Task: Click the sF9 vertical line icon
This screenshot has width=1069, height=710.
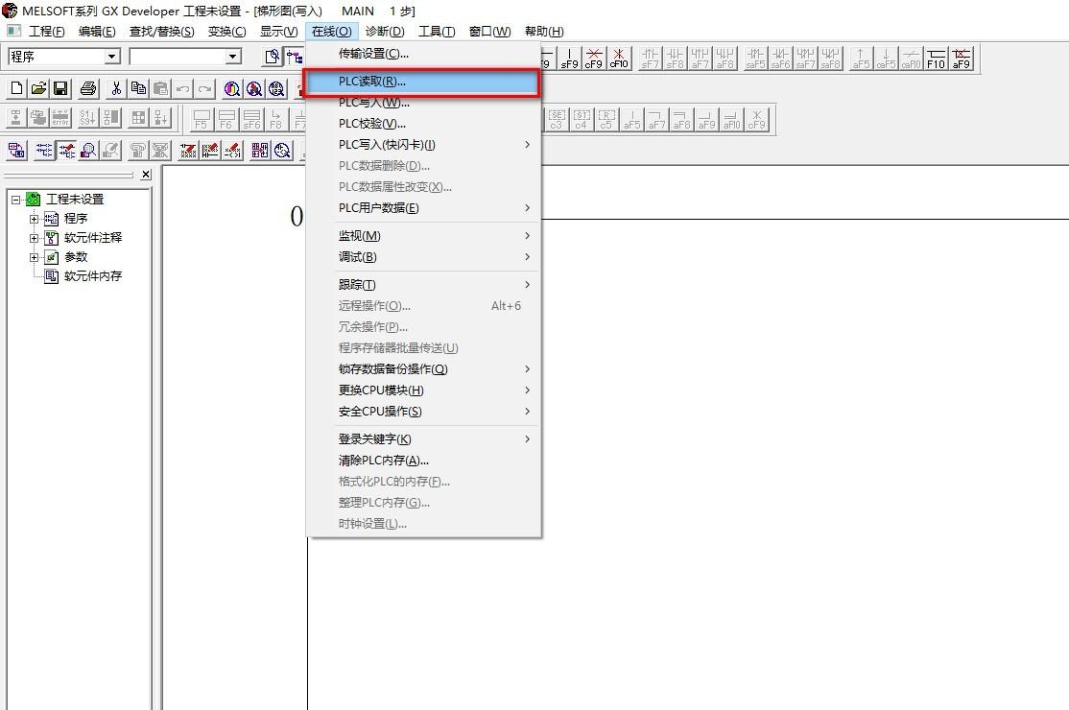Action: 569,59
